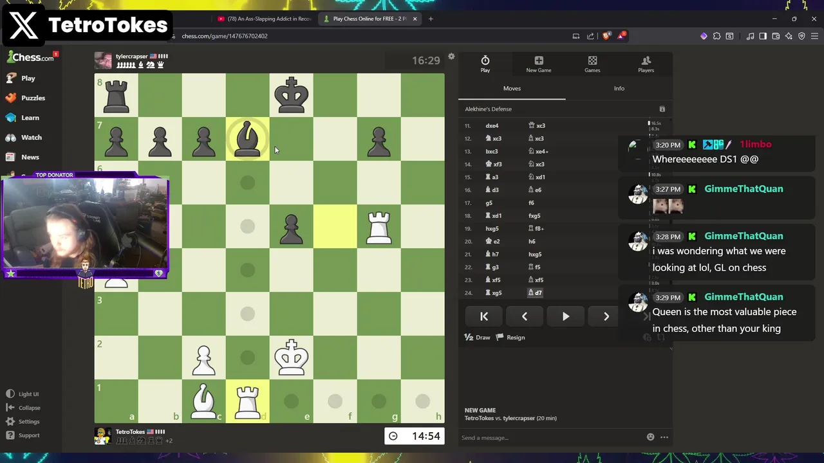
Task: Select the white rook on g5
Action: point(379,226)
